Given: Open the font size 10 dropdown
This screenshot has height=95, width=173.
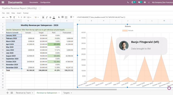Looking at the screenshot, I should click(37, 17).
